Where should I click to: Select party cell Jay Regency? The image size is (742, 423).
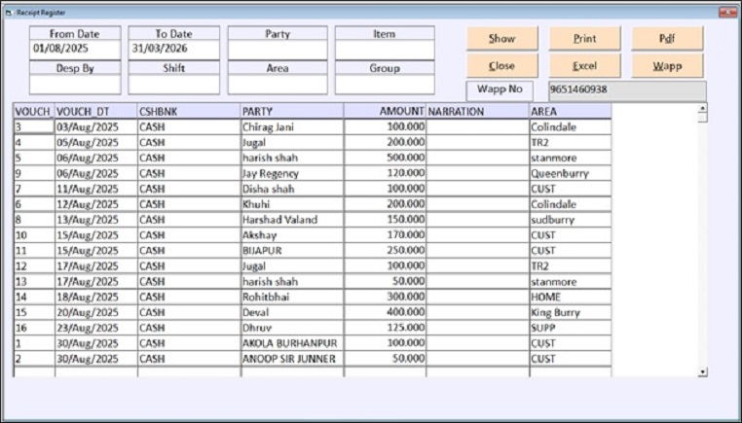point(292,173)
